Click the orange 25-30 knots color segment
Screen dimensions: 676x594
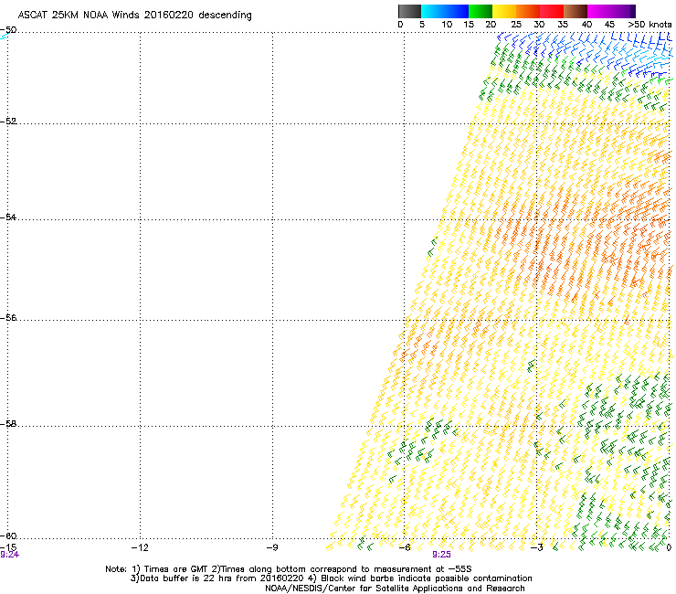[528, 11]
